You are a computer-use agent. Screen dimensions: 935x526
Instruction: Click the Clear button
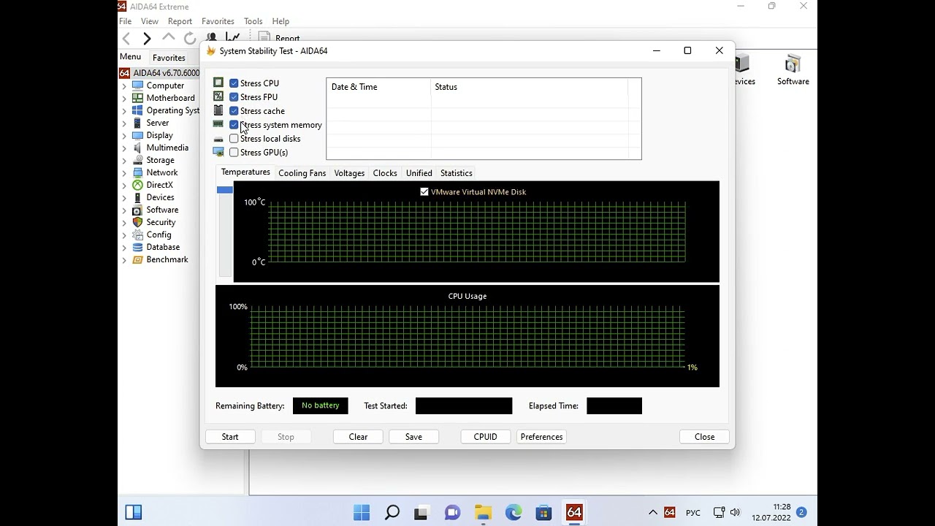(358, 437)
